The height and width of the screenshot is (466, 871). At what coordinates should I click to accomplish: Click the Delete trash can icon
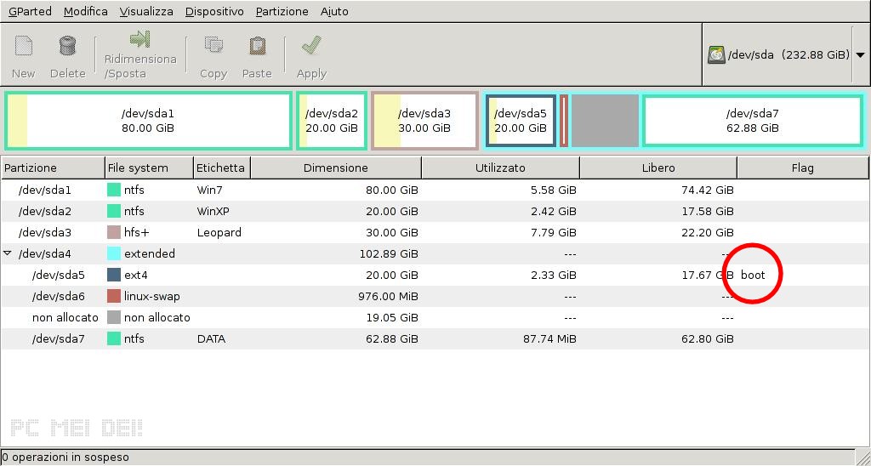point(67,46)
